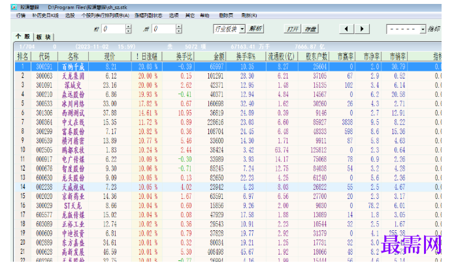Open the 选项 menu
Image resolution: width=454 pixels, height=265 pixels.
coord(174,15)
